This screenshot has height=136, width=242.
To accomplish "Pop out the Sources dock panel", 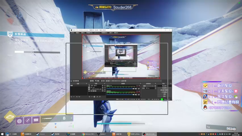I will coord(105,84).
